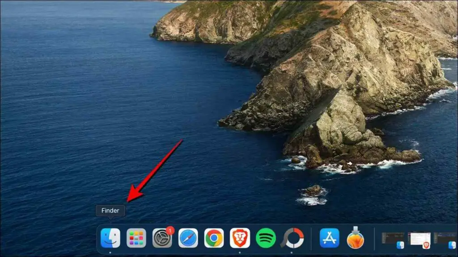Open Spotify from the Dock
The width and height of the screenshot is (458, 257).
tap(266, 238)
